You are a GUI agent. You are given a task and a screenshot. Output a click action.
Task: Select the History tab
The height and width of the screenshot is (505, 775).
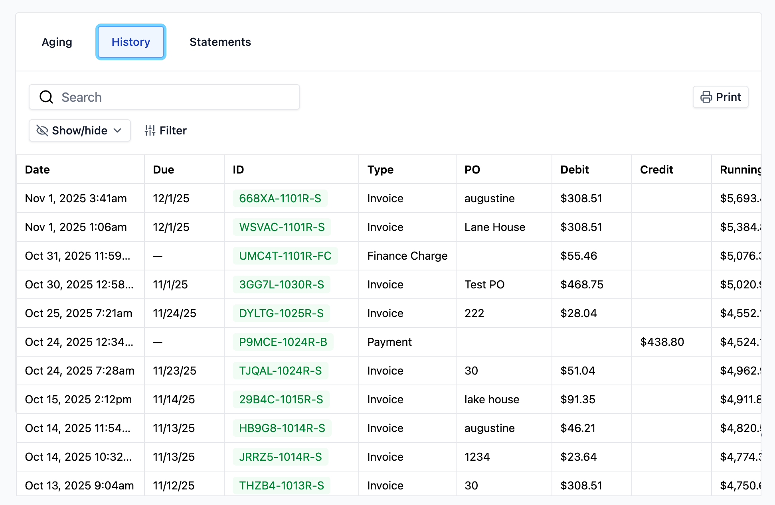[x=130, y=42]
